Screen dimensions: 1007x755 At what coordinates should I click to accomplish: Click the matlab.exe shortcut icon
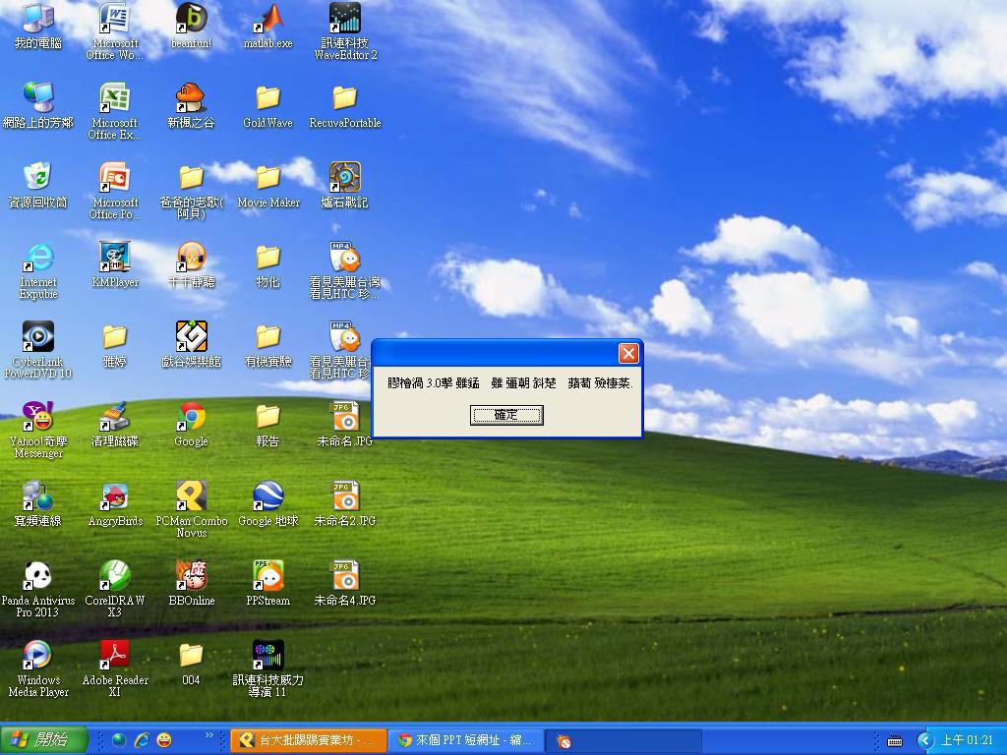click(267, 20)
